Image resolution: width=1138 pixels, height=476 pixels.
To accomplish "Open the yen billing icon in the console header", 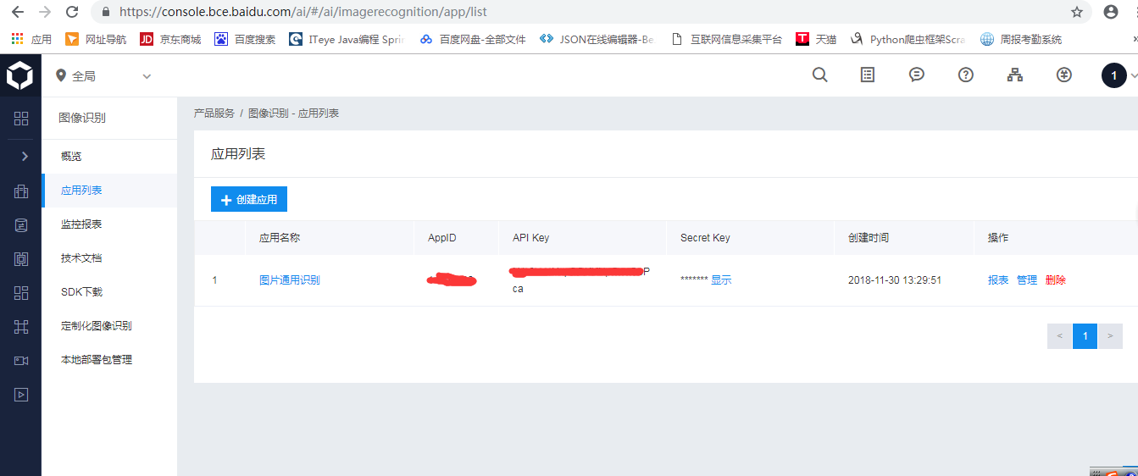I will [1064, 75].
